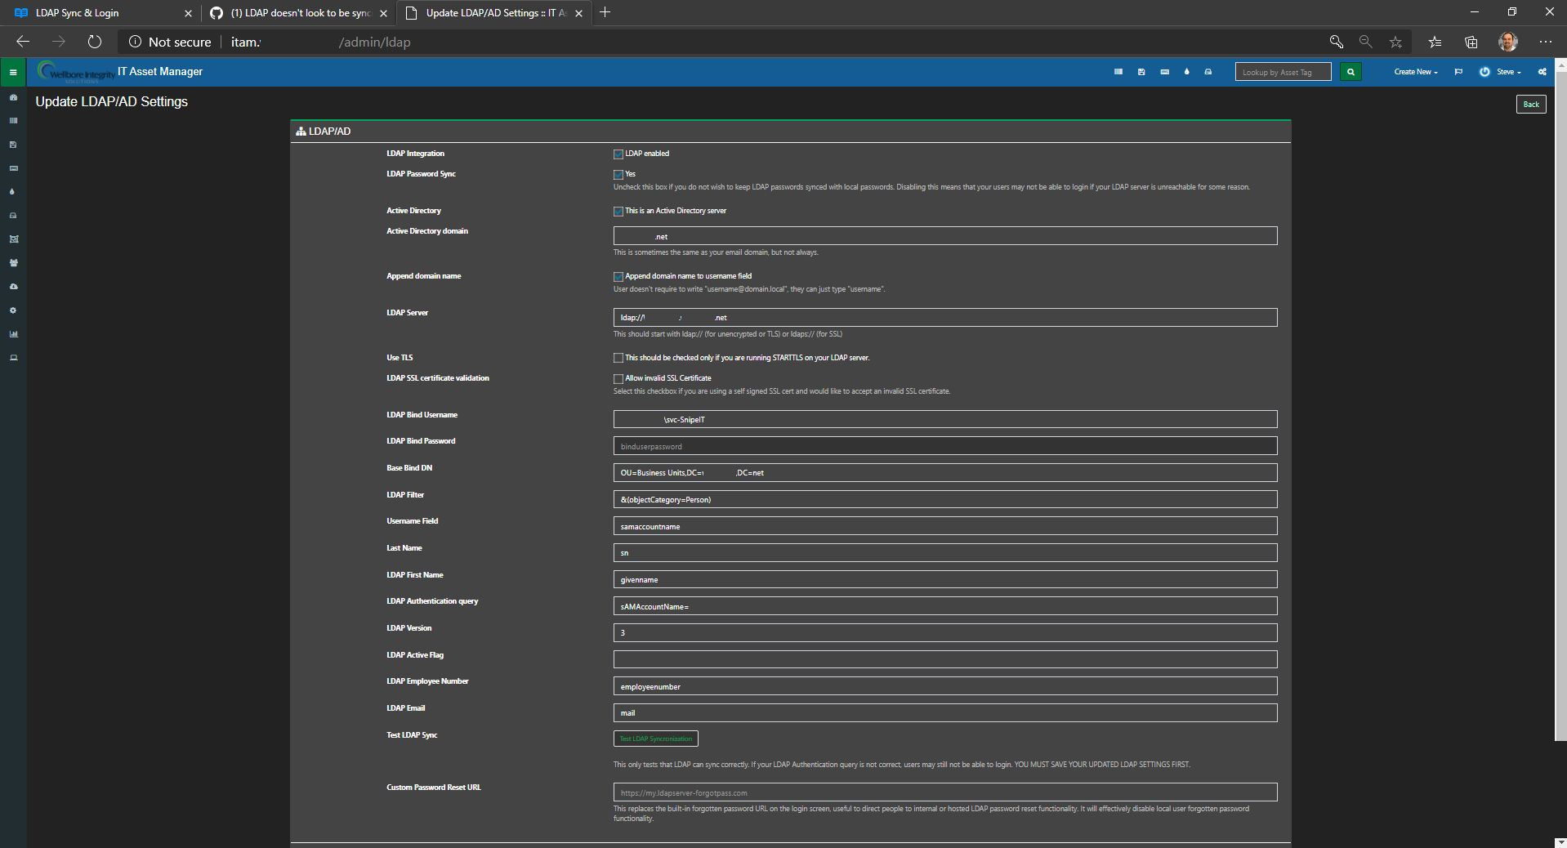Click the LDAP Version field
The width and height of the screenshot is (1567, 848).
pyautogui.click(x=945, y=632)
